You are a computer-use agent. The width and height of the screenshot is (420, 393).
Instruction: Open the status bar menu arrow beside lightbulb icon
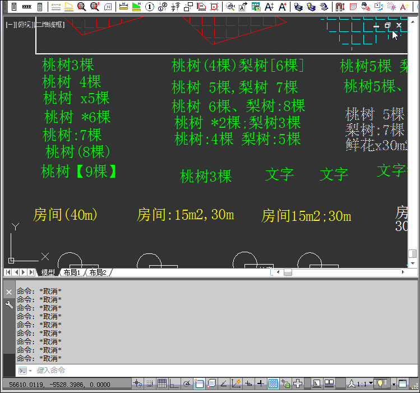[x=394, y=384]
